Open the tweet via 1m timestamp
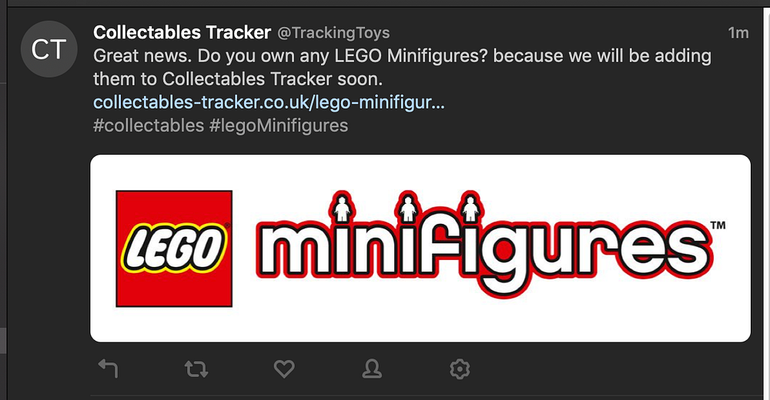770x400 pixels. tap(738, 32)
